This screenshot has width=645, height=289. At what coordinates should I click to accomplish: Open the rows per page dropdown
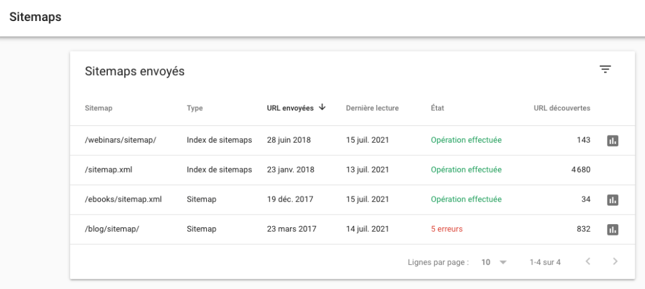pos(494,262)
